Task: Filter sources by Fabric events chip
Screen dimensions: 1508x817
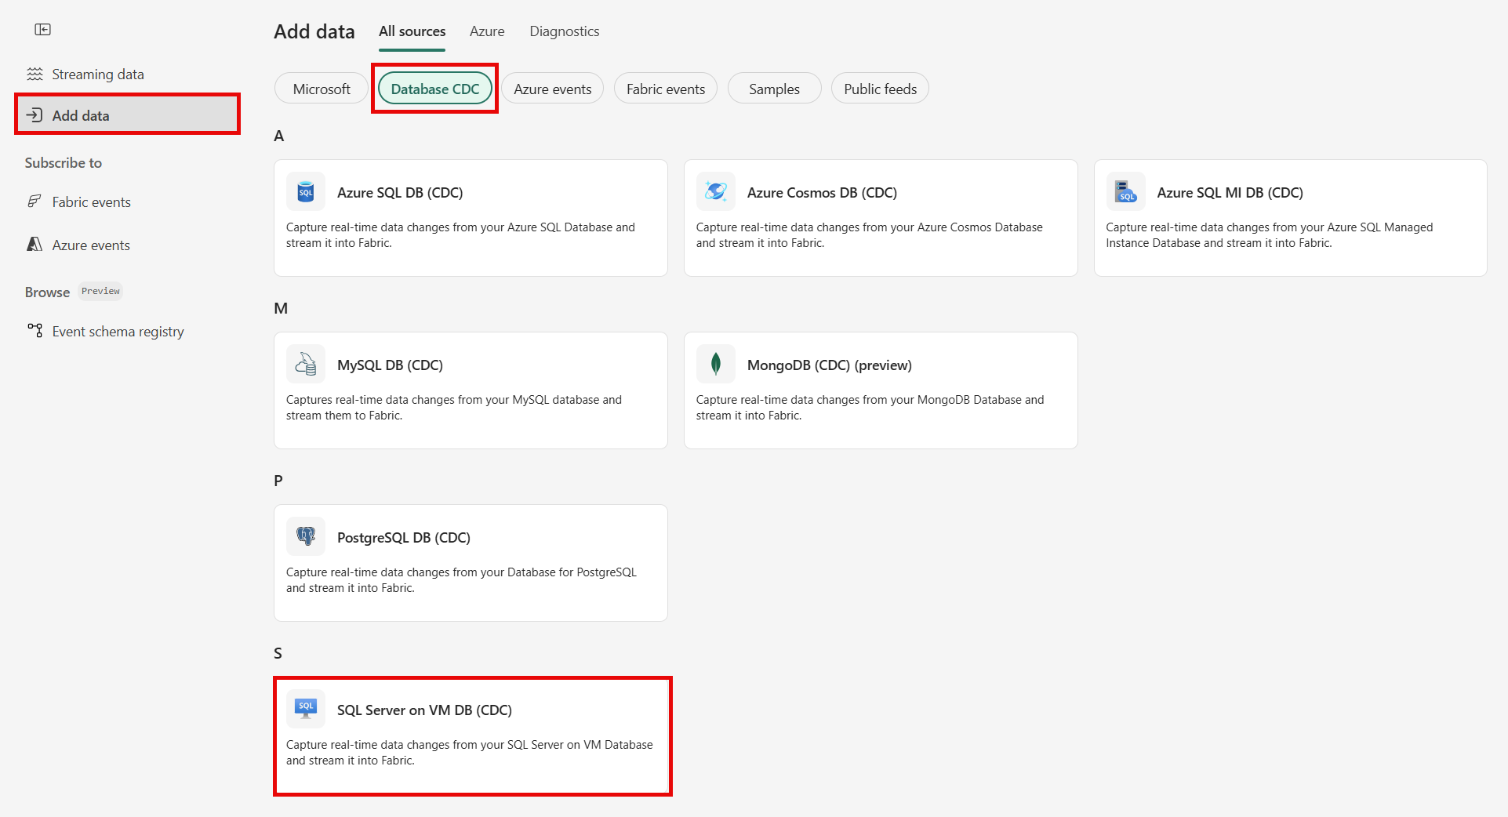Action: click(x=666, y=89)
